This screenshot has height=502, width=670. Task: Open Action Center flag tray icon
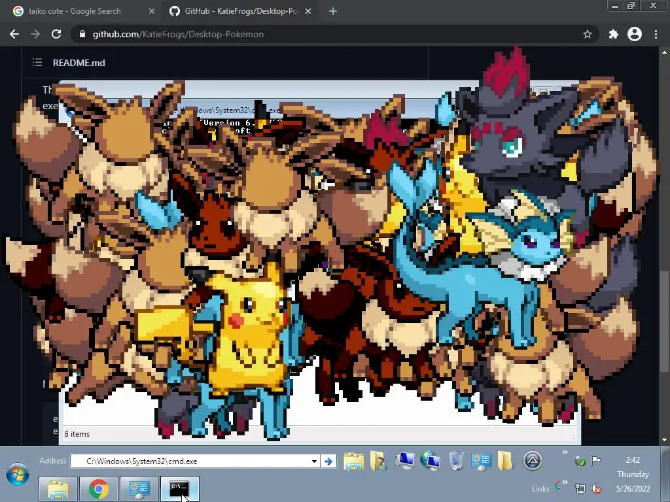pyautogui.click(x=595, y=461)
